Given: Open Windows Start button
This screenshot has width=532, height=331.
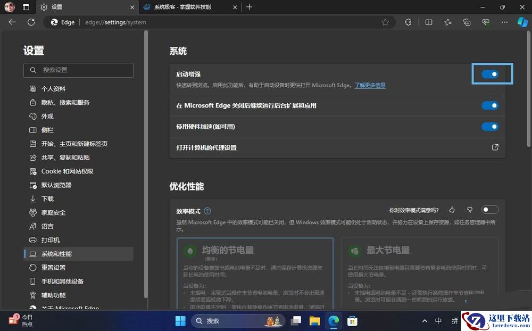Looking at the screenshot, I should pyautogui.click(x=180, y=321).
